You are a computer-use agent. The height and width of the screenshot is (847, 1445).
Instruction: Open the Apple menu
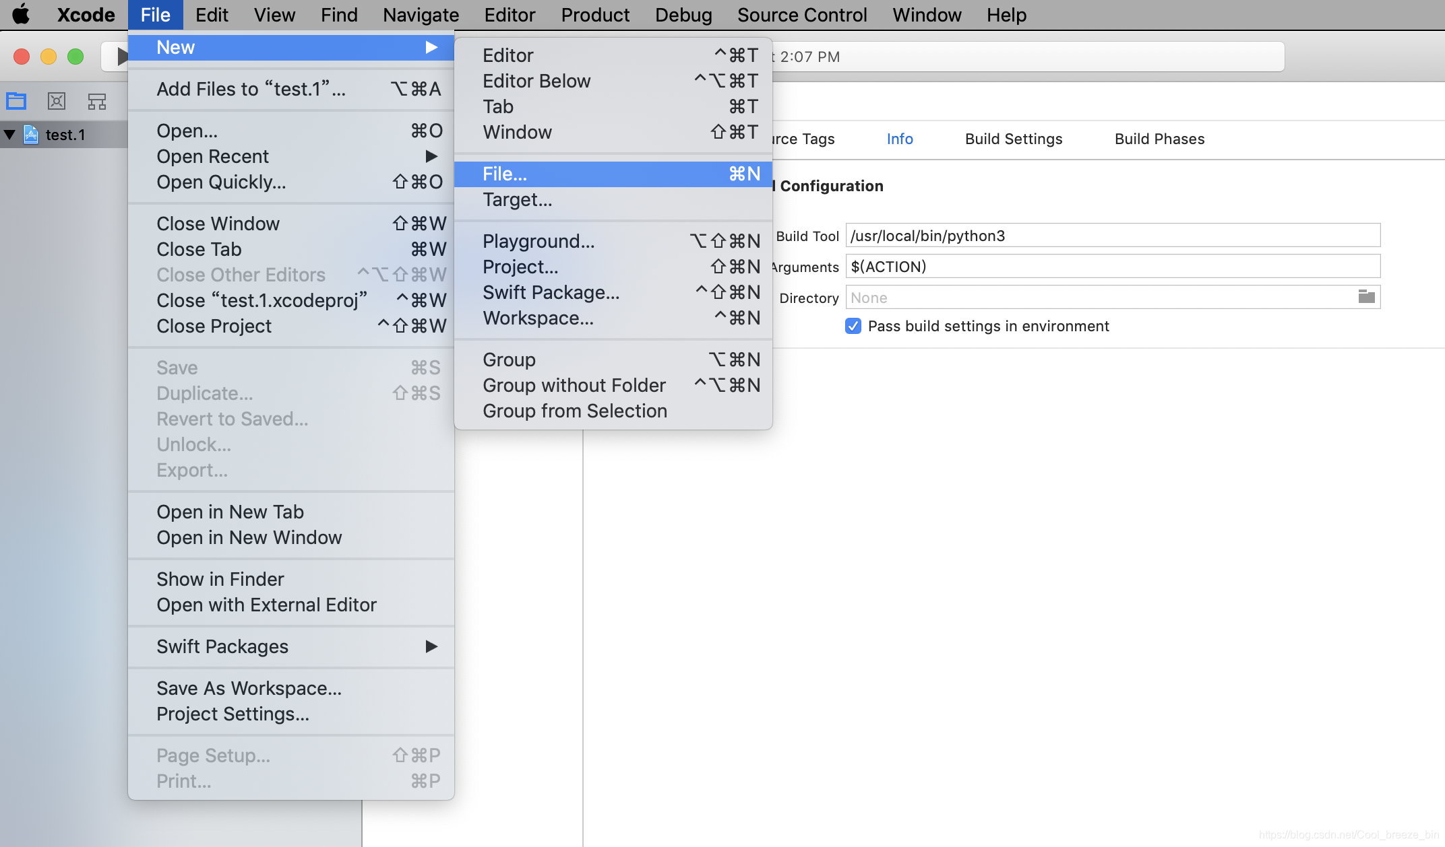pos(21,14)
